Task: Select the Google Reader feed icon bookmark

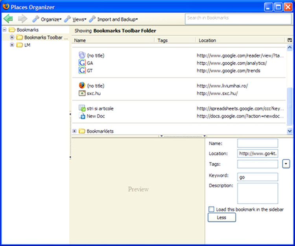Action: pos(82,55)
